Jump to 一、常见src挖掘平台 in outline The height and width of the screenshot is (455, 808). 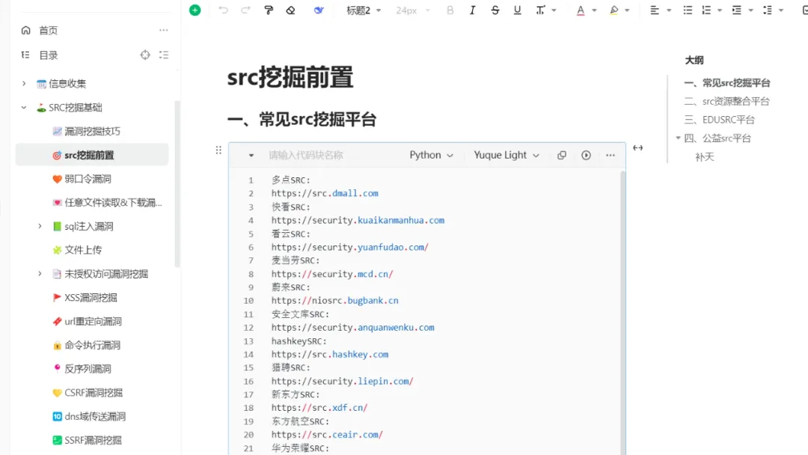click(x=726, y=83)
